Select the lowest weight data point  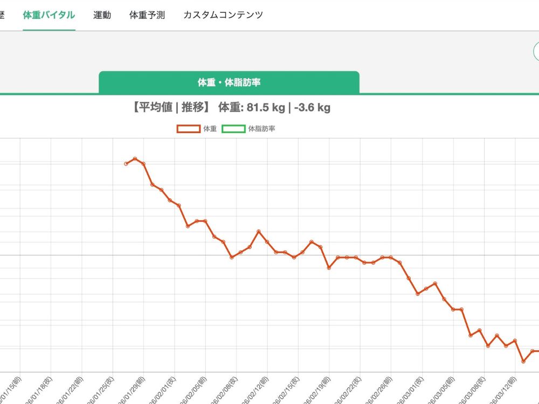coord(523,361)
